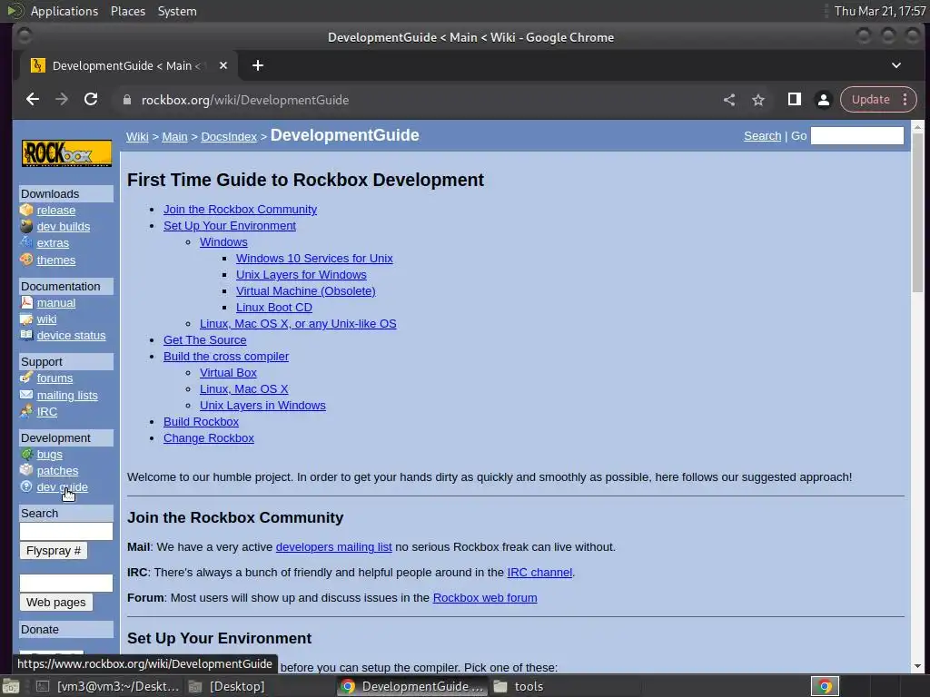This screenshot has width=930, height=697.
Task: Click the date and time clock
Action: click(x=880, y=11)
